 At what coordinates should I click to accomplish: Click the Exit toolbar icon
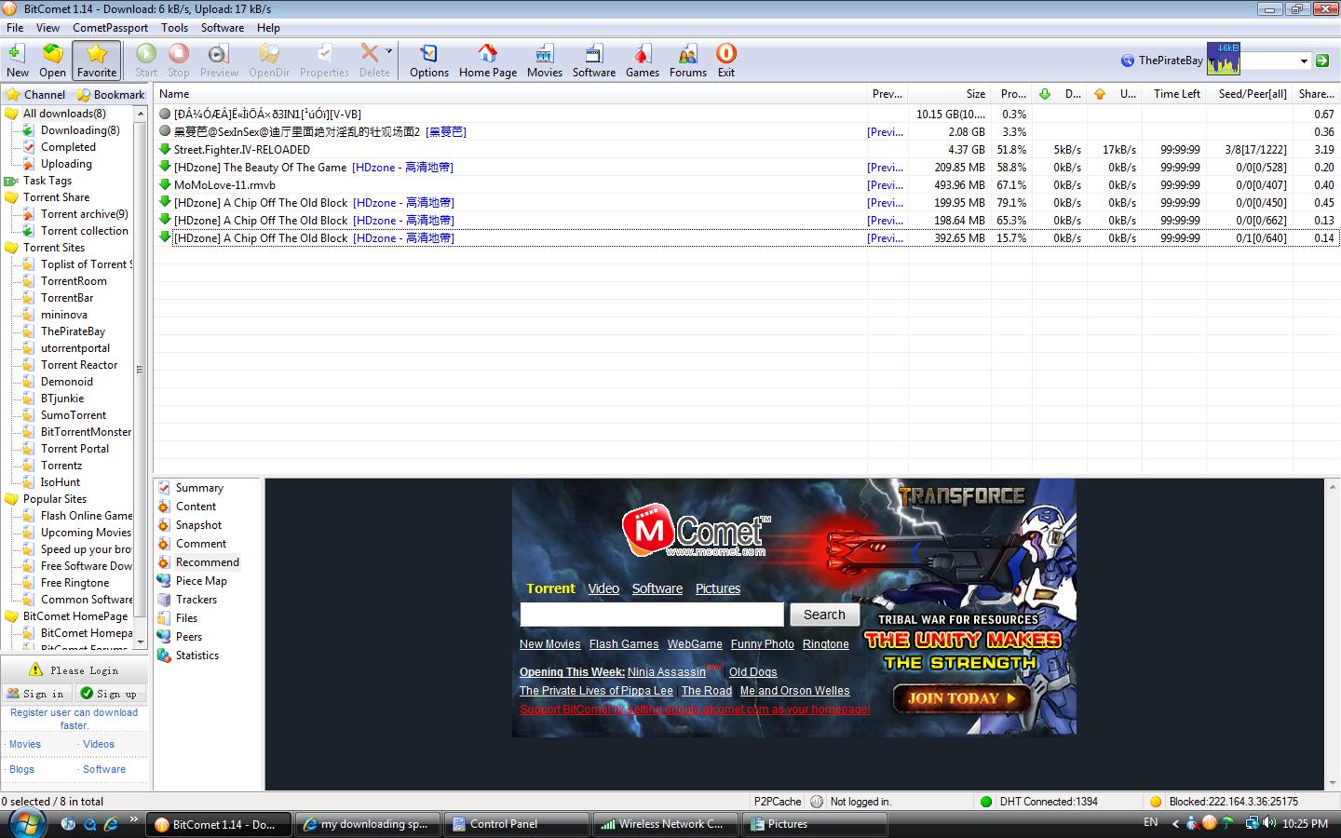(726, 61)
